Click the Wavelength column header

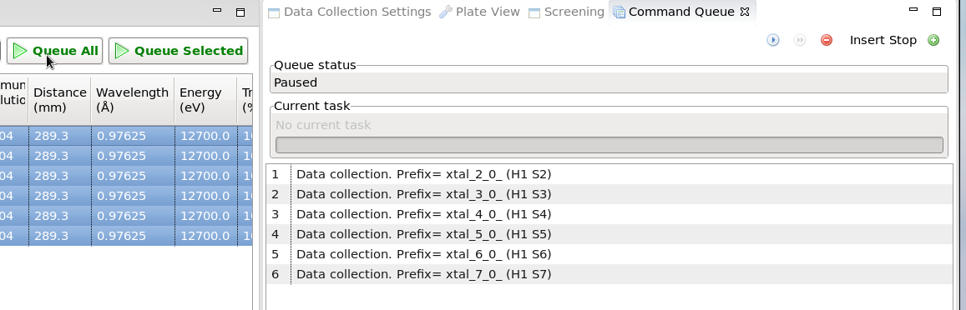pyautogui.click(x=133, y=100)
